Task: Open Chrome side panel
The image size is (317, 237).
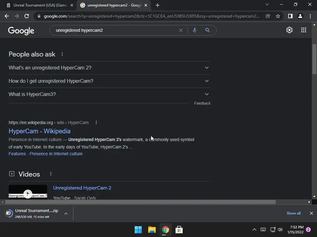Action: 290,16
